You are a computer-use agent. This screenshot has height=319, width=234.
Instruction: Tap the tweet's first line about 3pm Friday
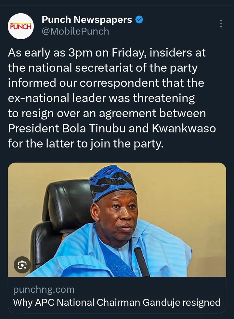pos(107,53)
